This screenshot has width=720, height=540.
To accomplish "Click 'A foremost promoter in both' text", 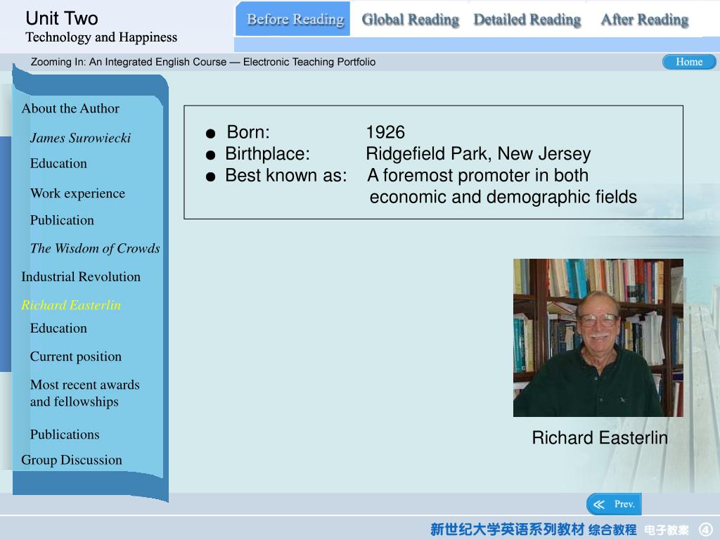I will point(477,175).
